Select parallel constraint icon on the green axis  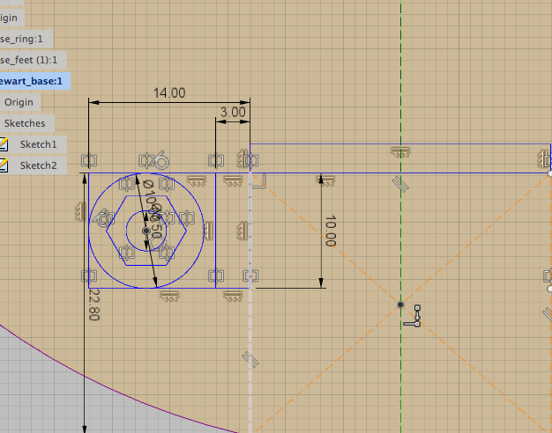[401, 184]
